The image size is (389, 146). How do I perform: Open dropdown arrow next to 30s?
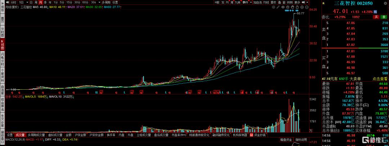(x=99, y=2)
